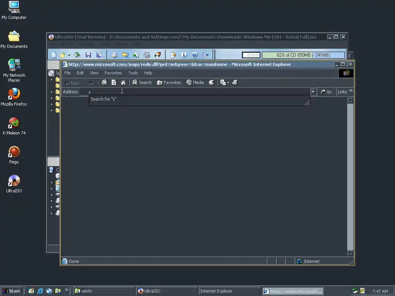The image size is (395, 296).
Task: Click IE address bar text field
Action: tap(195, 92)
